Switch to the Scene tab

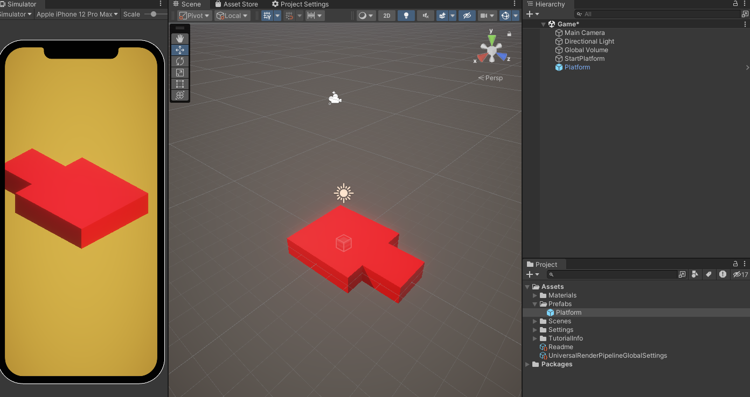click(186, 4)
